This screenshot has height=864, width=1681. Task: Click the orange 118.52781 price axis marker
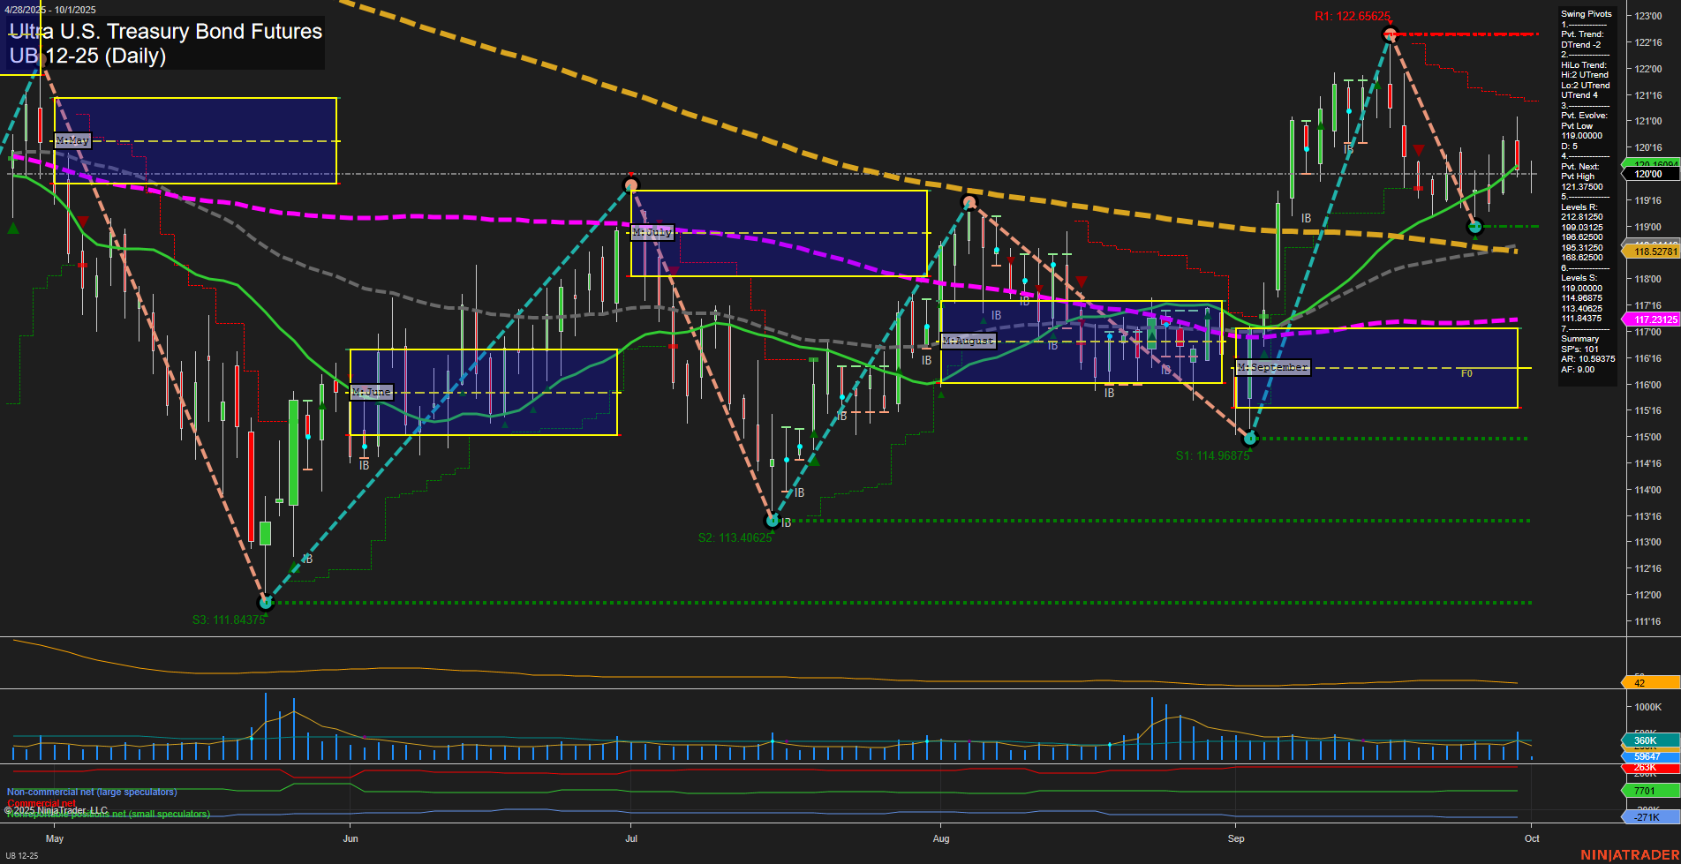click(1653, 252)
